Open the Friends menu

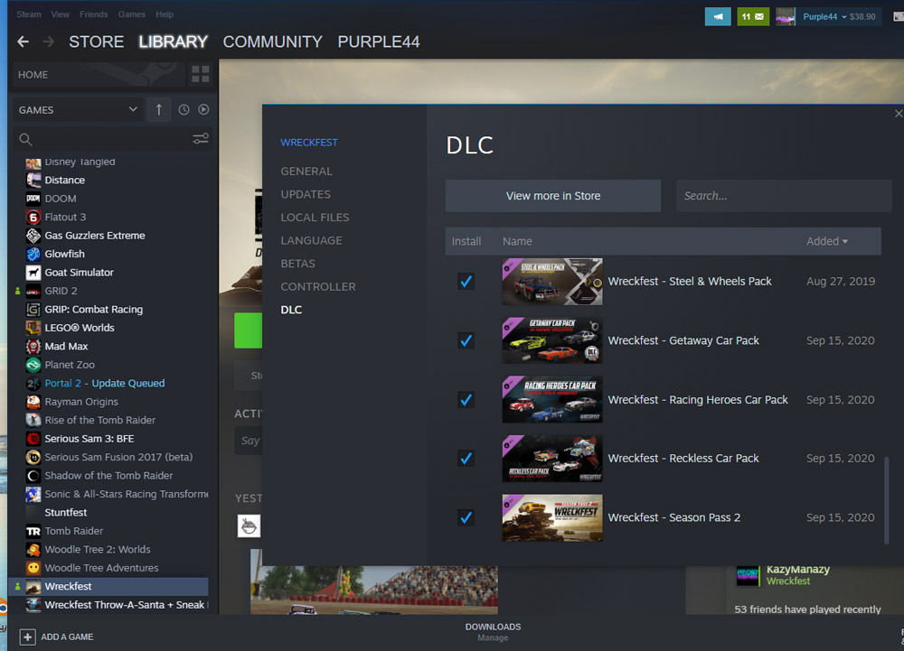point(93,14)
